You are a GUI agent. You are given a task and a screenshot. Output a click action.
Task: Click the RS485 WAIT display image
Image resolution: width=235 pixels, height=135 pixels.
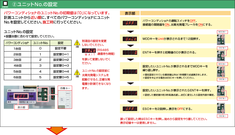tap(89, 50)
